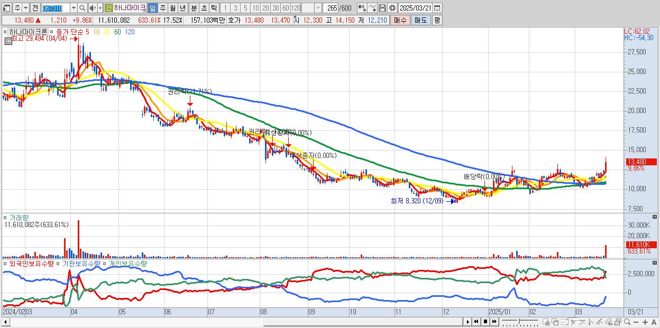The image size is (660, 328).
Task: Switch to yearly chart period 년
Action: (182, 8)
